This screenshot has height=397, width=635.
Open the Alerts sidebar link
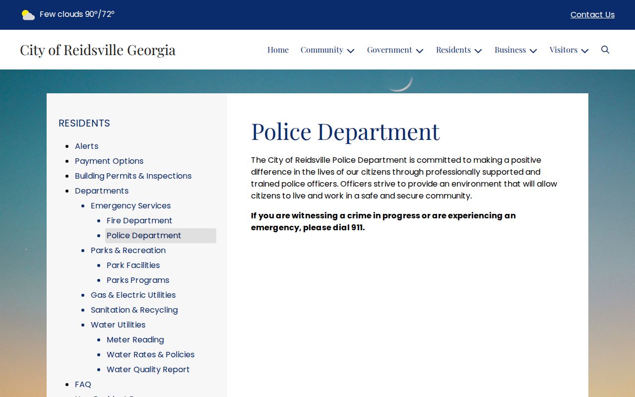pos(87,146)
